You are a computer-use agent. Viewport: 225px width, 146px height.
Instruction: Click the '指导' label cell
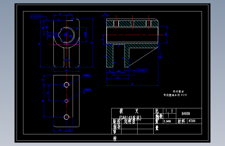(117, 127)
